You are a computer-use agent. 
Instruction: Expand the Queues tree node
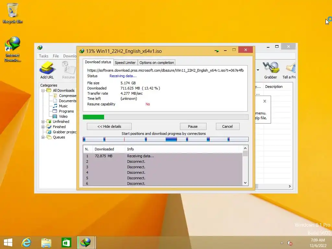tap(43, 137)
